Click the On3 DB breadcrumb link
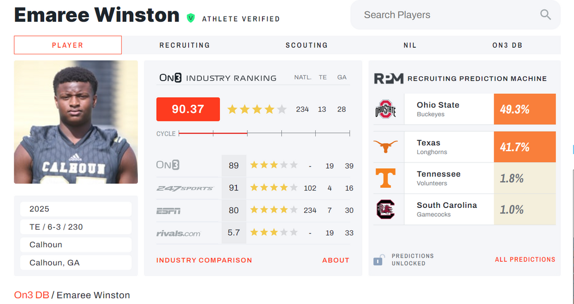This screenshot has height=304, width=574. pos(32,295)
